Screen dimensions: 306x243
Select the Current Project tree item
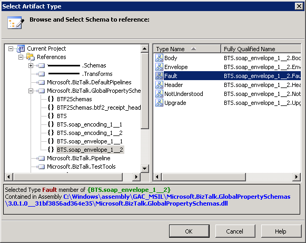[x=46, y=48]
